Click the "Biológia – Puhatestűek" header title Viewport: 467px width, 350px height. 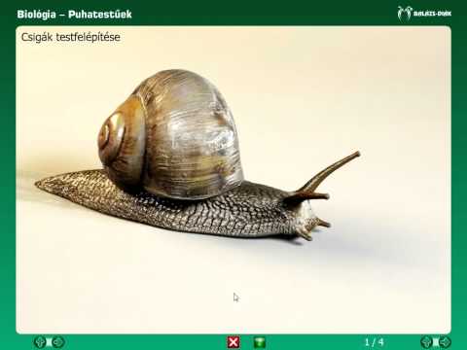(74, 15)
